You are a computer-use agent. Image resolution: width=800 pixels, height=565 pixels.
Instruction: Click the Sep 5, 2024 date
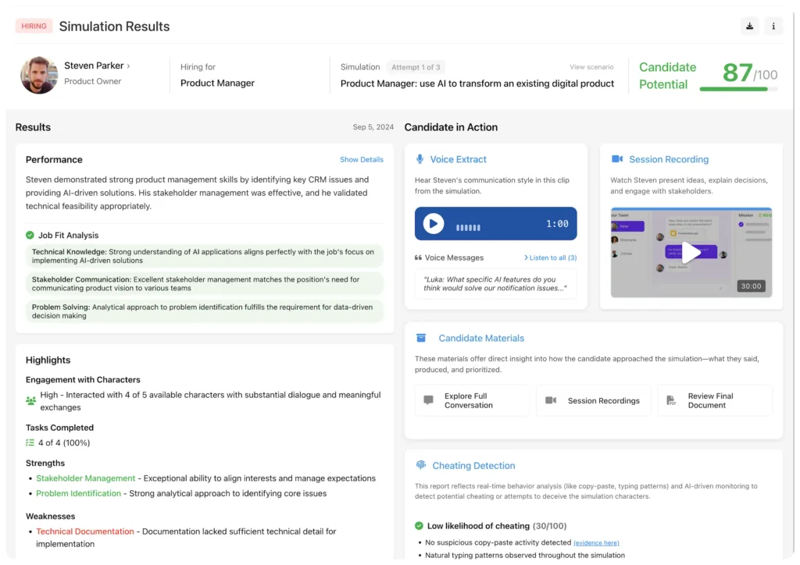(373, 127)
